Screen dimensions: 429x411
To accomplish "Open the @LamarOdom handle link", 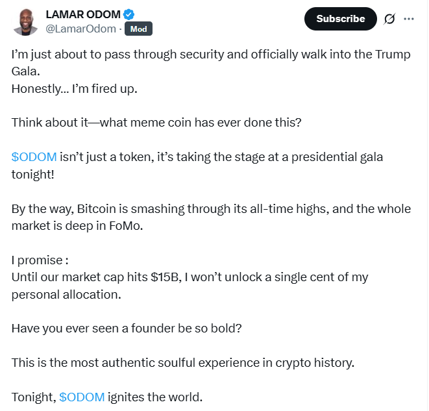I will tap(80, 29).
